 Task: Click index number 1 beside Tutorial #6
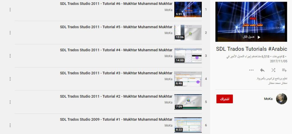(x=206, y=9)
